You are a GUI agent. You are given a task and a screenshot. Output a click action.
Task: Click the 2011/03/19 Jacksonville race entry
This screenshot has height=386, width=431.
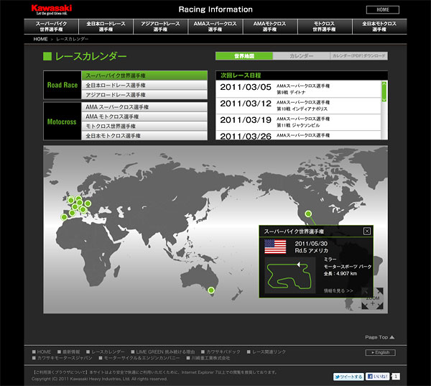coord(298,122)
